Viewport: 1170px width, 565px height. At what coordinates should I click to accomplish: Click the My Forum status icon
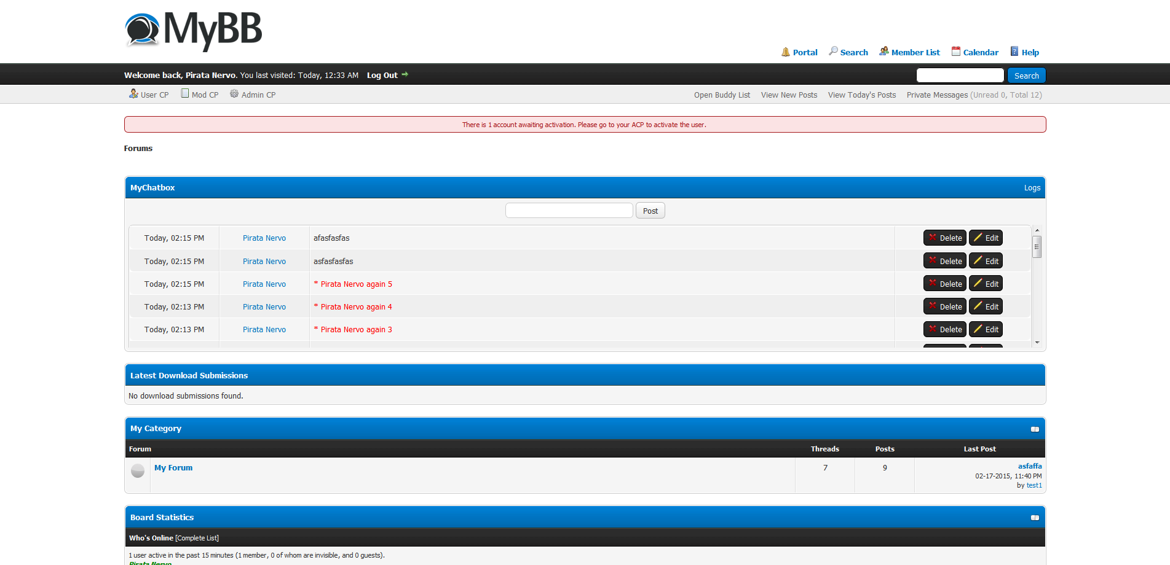coord(138,471)
